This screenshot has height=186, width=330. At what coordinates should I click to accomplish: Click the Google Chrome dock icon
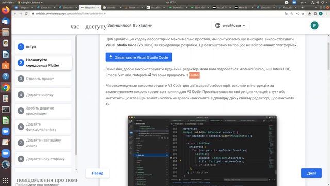6,87
